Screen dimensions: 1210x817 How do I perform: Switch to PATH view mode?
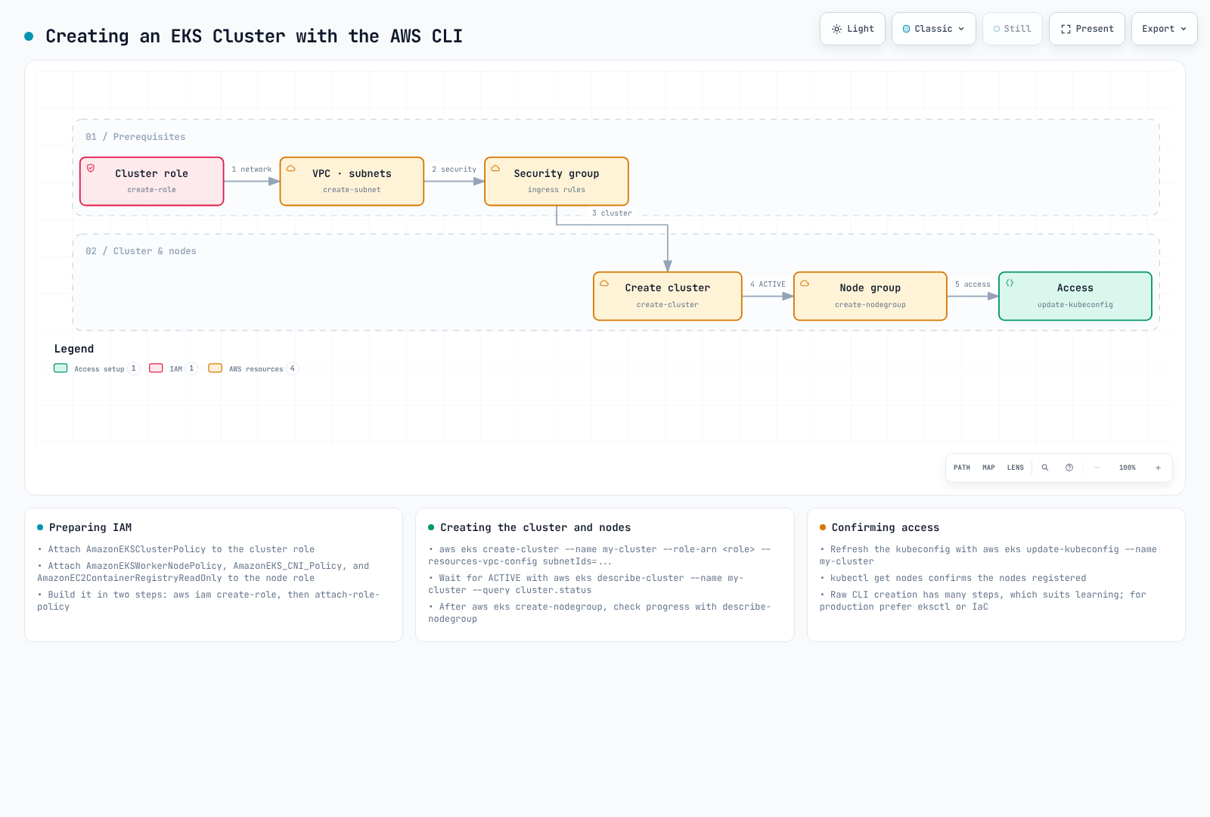click(x=962, y=468)
